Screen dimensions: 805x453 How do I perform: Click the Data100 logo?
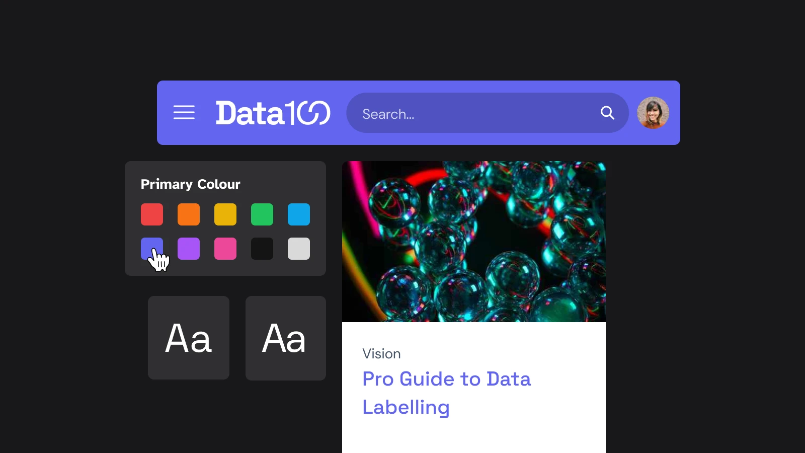click(273, 113)
